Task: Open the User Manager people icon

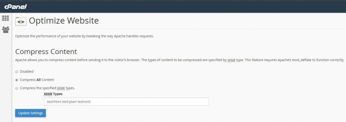Action: 5,30
